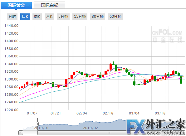
Task: Click the 1380.00 price axis label
Action: coord(11,49)
